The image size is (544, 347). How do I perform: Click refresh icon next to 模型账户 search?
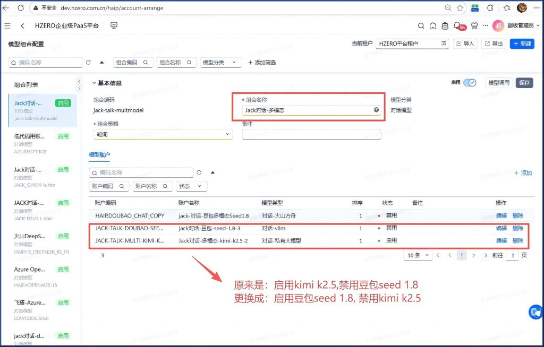[x=199, y=172]
